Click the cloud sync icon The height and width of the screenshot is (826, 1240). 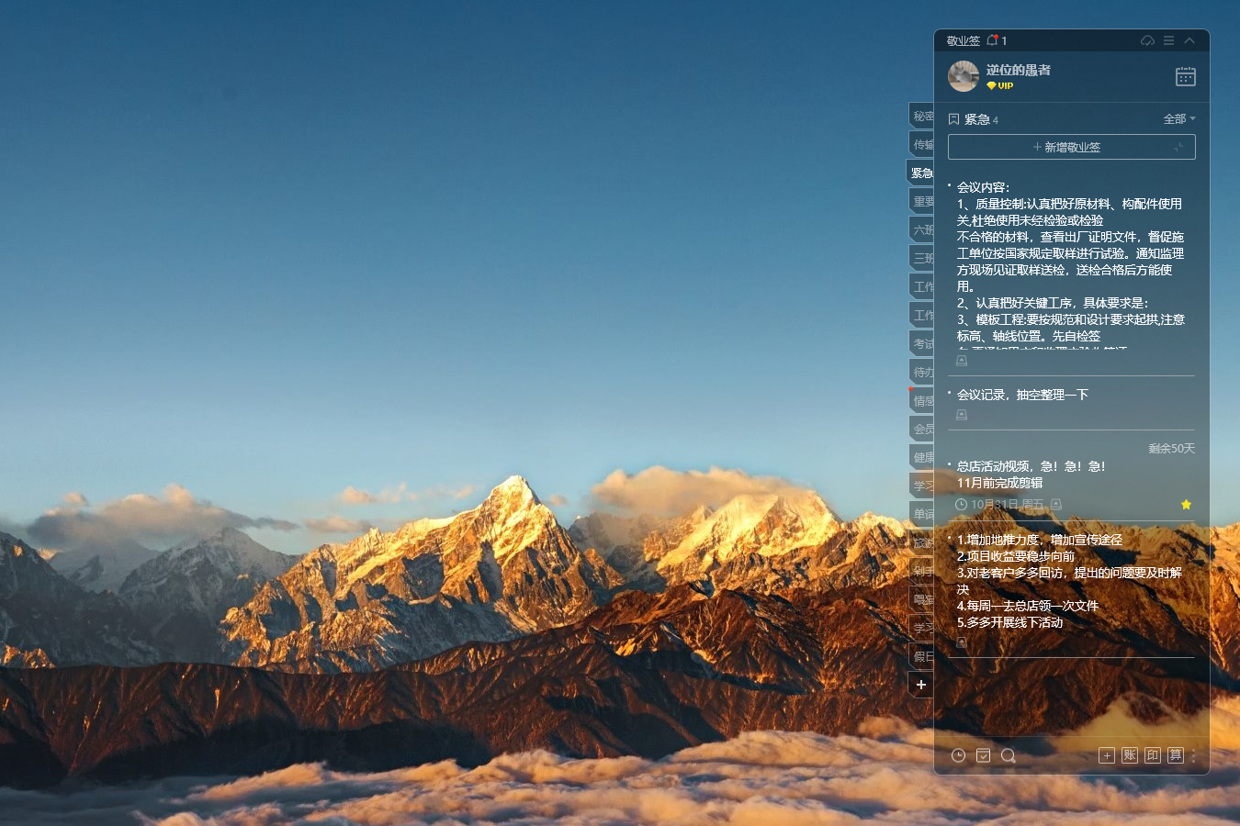[x=1147, y=40]
